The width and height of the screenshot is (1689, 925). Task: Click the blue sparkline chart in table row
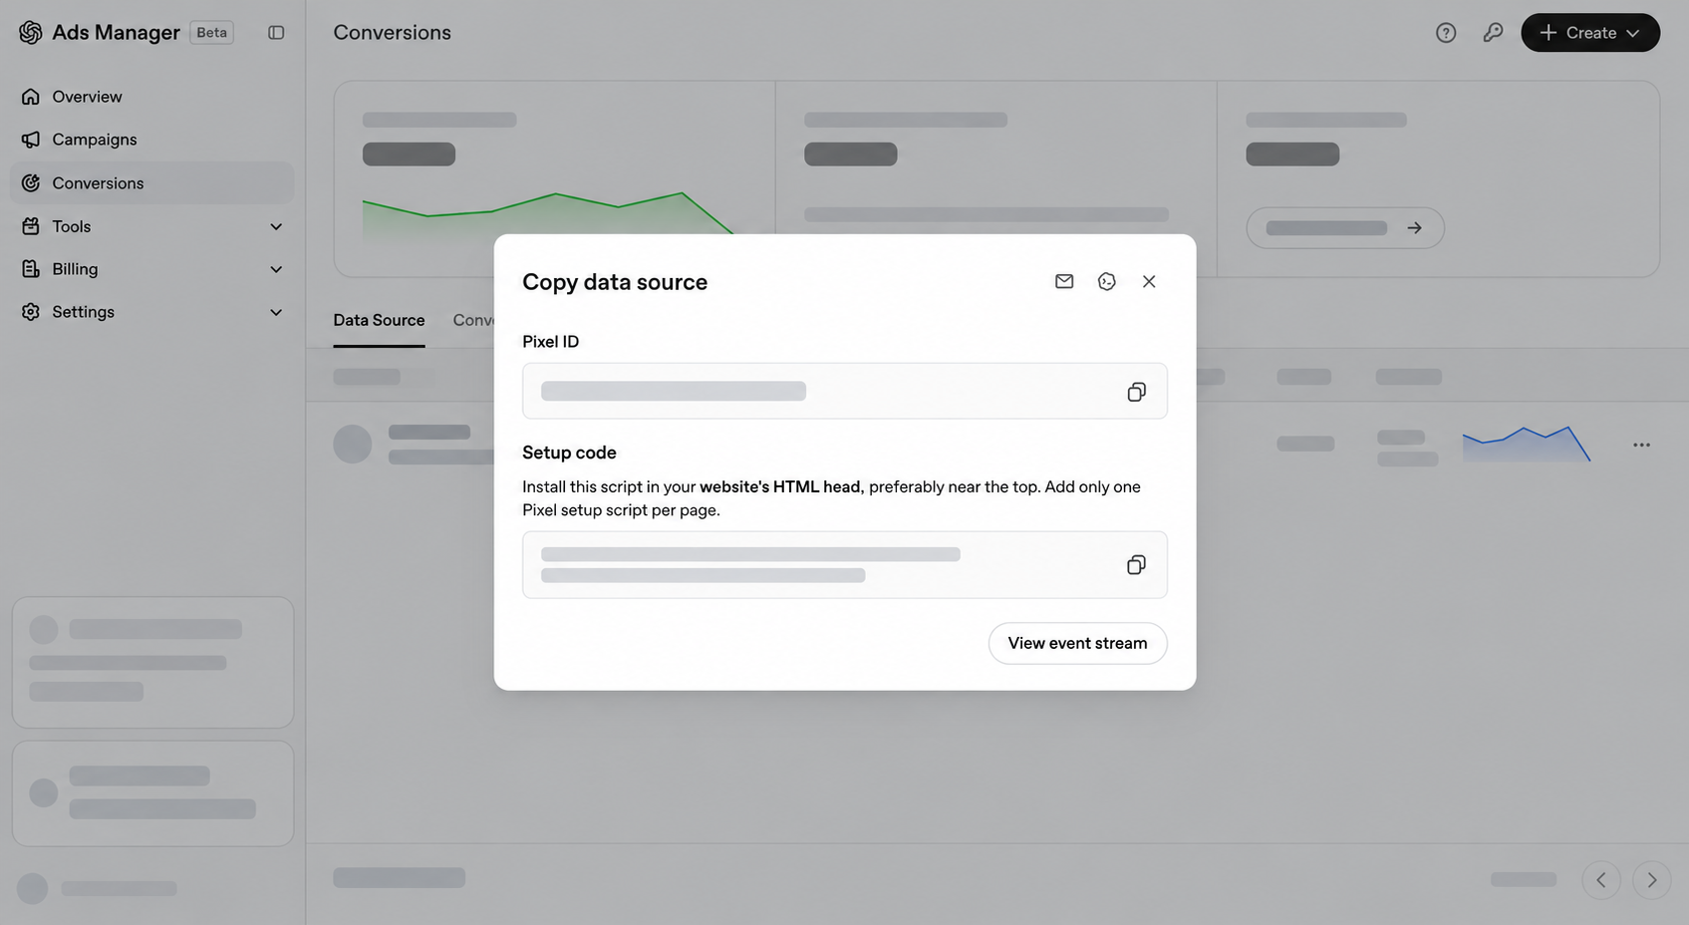[x=1527, y=444]
